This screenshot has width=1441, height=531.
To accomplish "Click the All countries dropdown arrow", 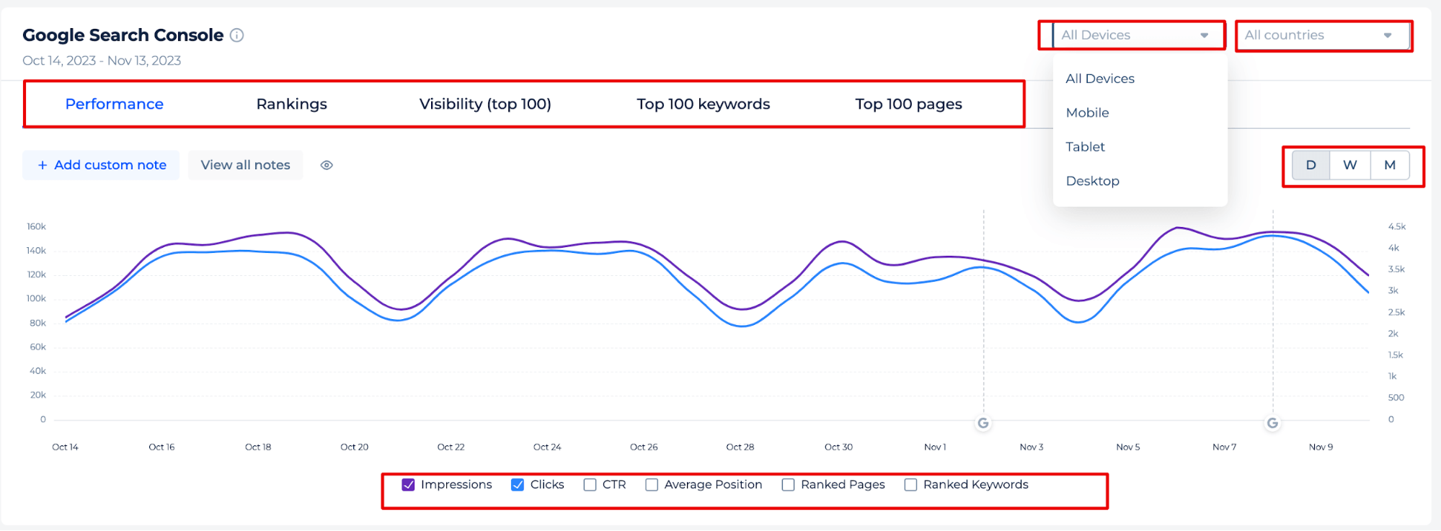I will pos(1387,35).
